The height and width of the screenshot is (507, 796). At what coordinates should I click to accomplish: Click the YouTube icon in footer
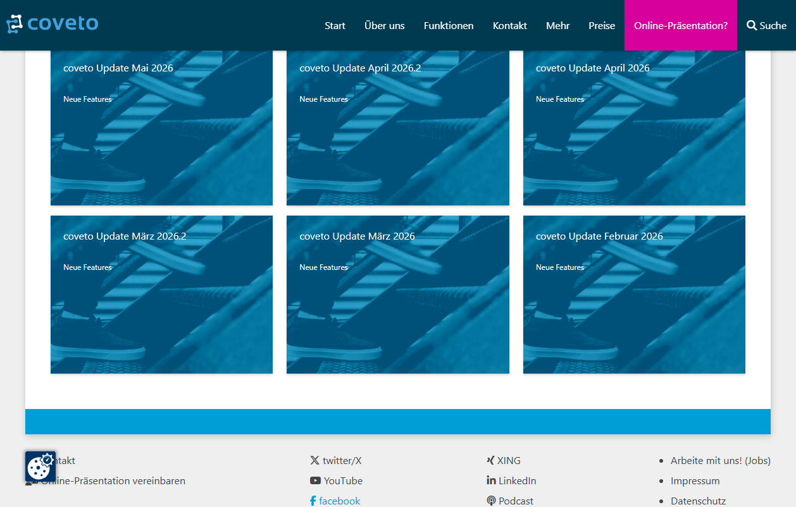[x=315, y=480]
